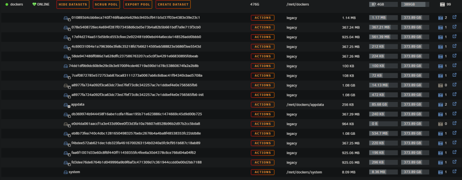Open ACTIONS on 7cef0872 row
This screenshot has height=180, width=462.
(x=262, y=76)
